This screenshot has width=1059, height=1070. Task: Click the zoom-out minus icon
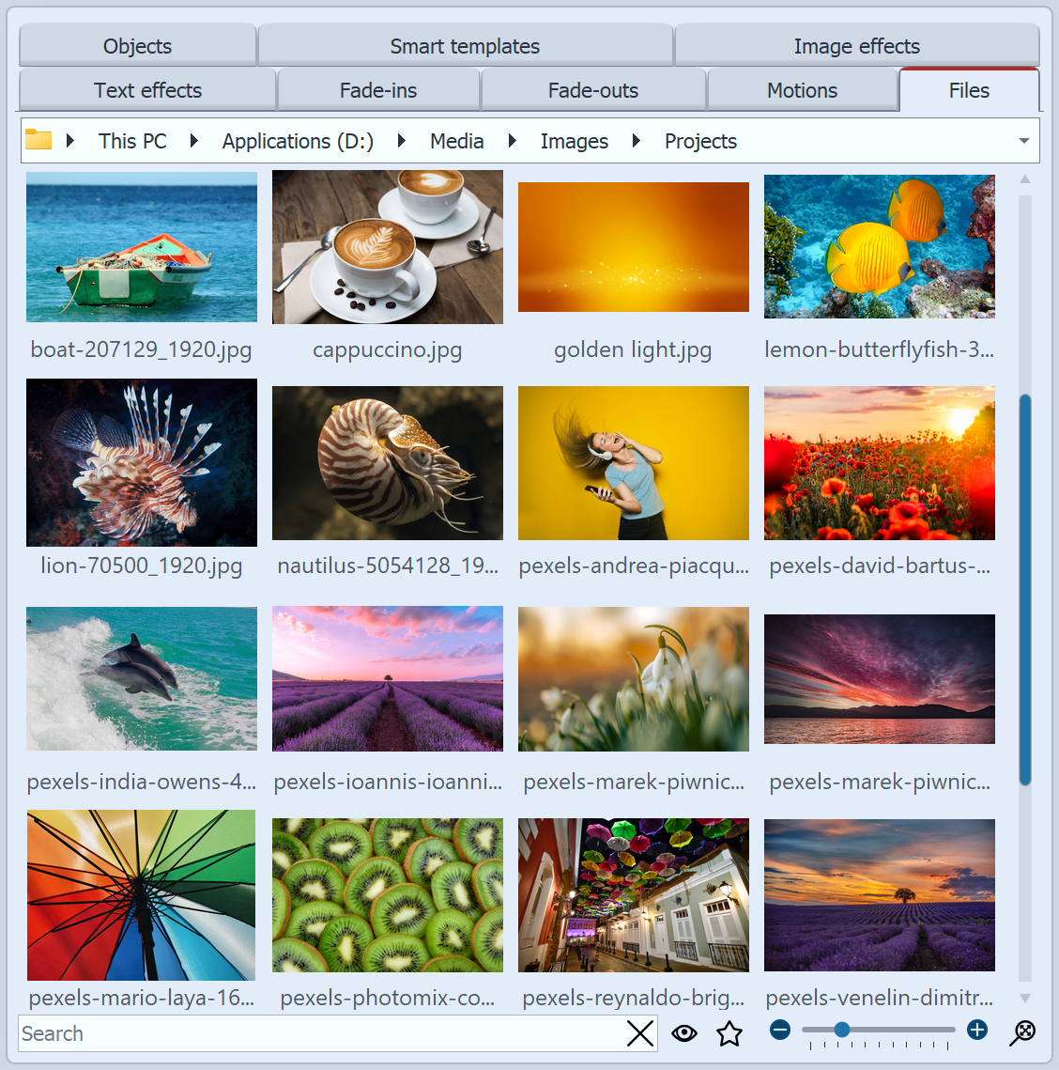click(x=779, y=1031)
